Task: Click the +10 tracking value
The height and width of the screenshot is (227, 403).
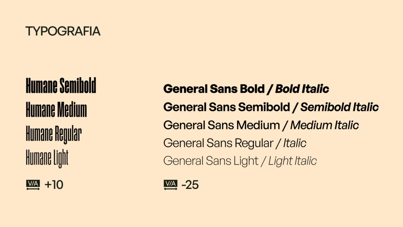Action: click(54, 184)
